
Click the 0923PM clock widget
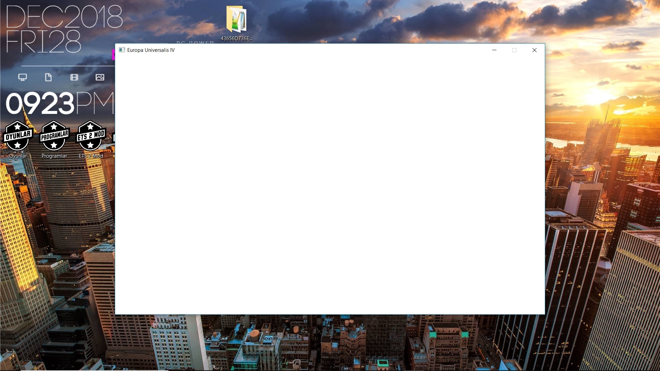coord(59,103)
